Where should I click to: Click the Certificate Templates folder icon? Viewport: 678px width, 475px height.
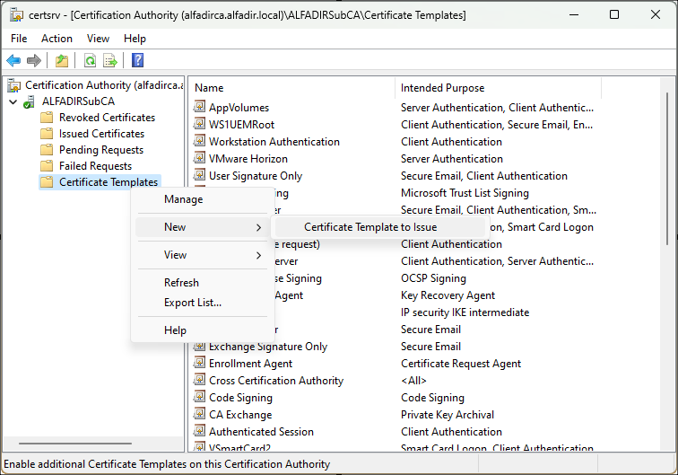pos(47,182)
